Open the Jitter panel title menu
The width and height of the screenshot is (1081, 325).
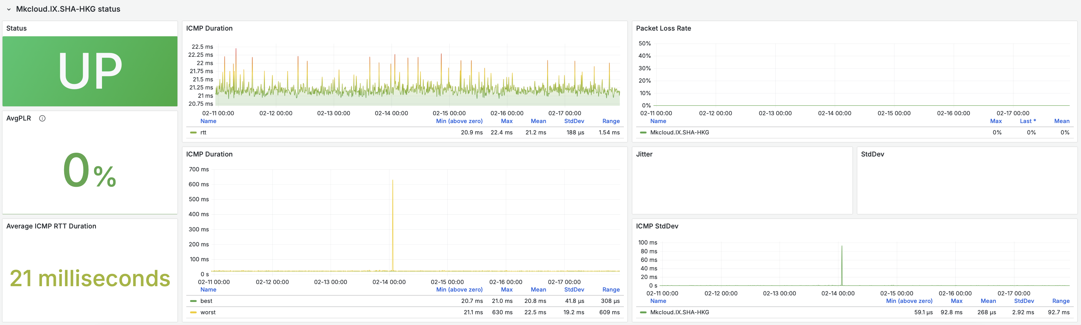[x=644, y=154]
